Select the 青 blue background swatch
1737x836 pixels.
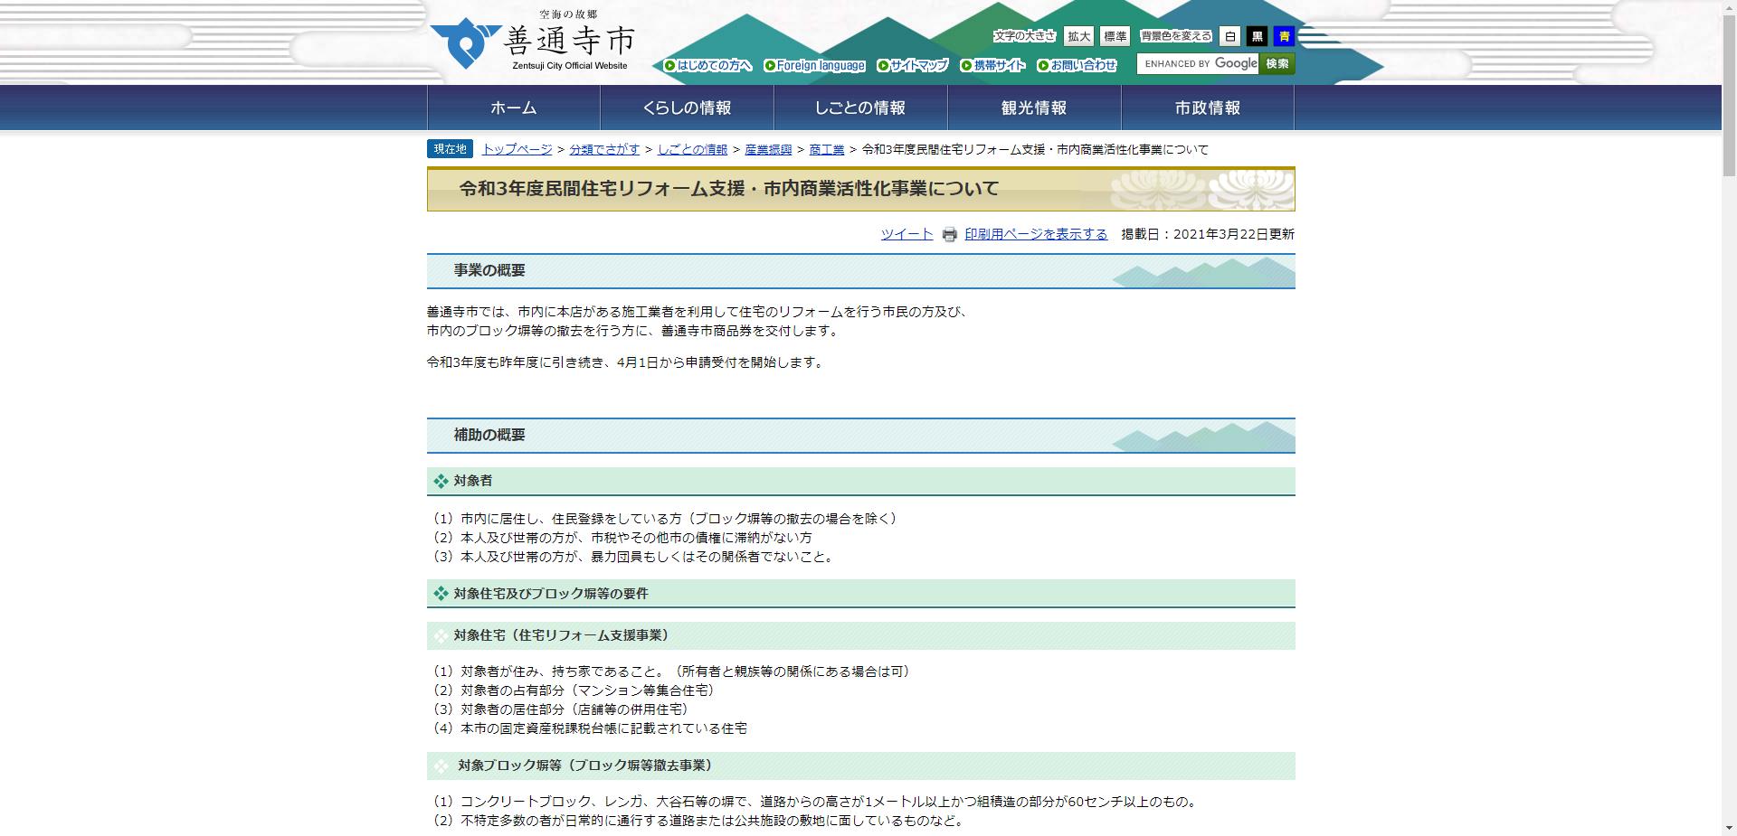tap(1283, 36)
